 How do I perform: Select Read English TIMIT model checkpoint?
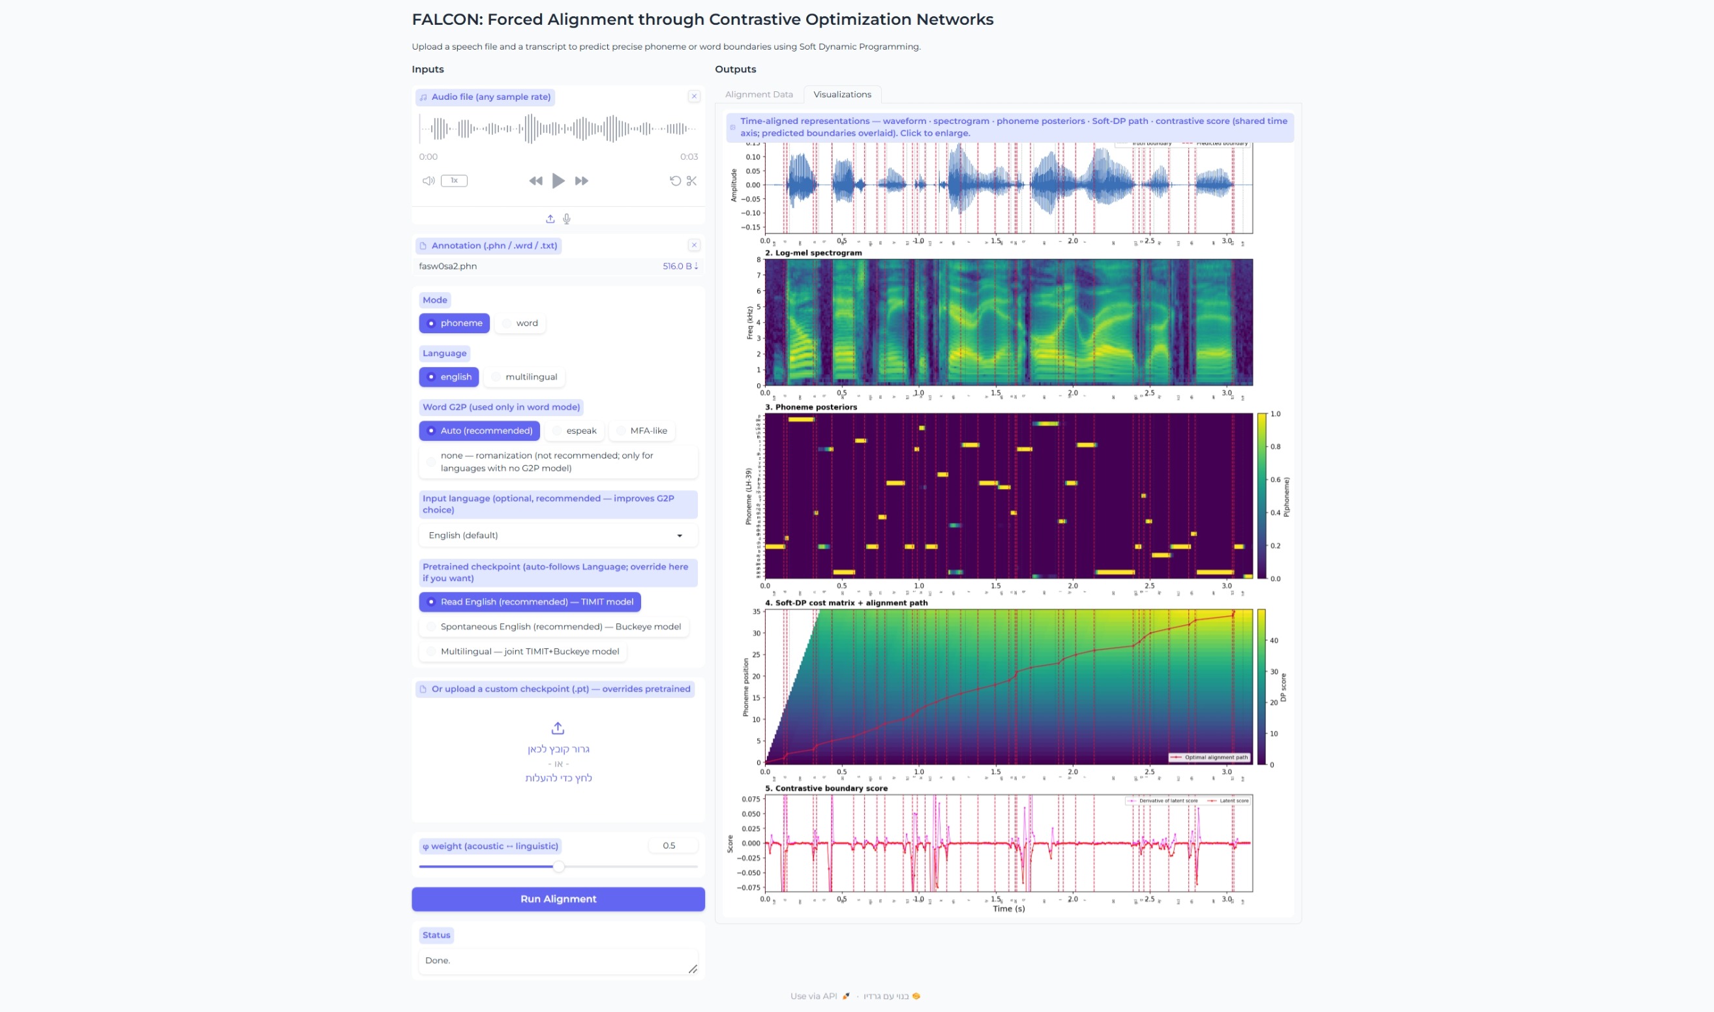pyautogui.click(x=530, y=601)
